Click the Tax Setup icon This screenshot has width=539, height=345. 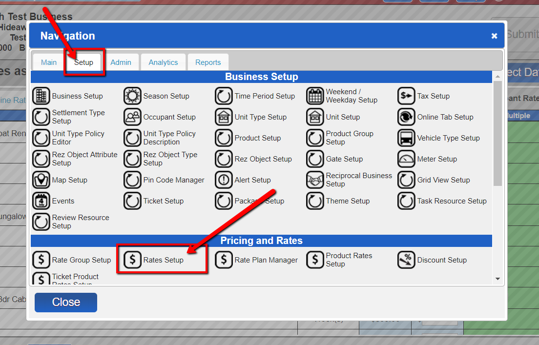coord(406,96)
